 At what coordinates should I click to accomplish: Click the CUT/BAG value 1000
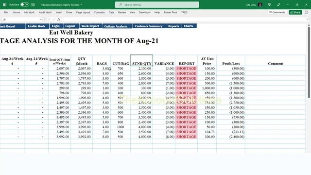[x=121, y=127]
